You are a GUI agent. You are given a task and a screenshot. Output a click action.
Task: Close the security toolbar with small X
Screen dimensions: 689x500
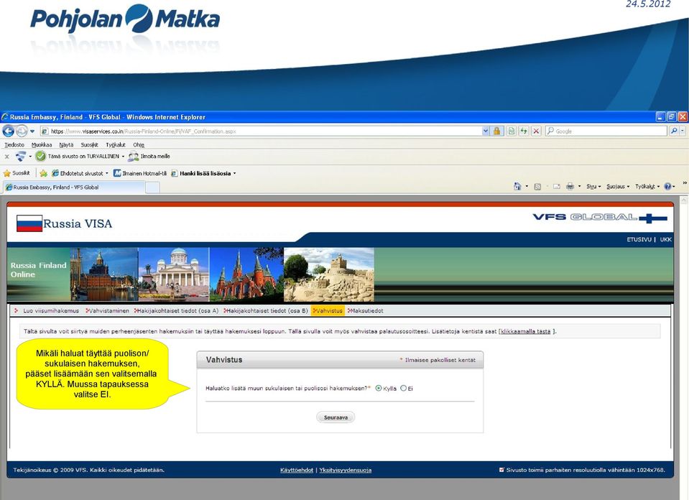click(x=6, y=157)
